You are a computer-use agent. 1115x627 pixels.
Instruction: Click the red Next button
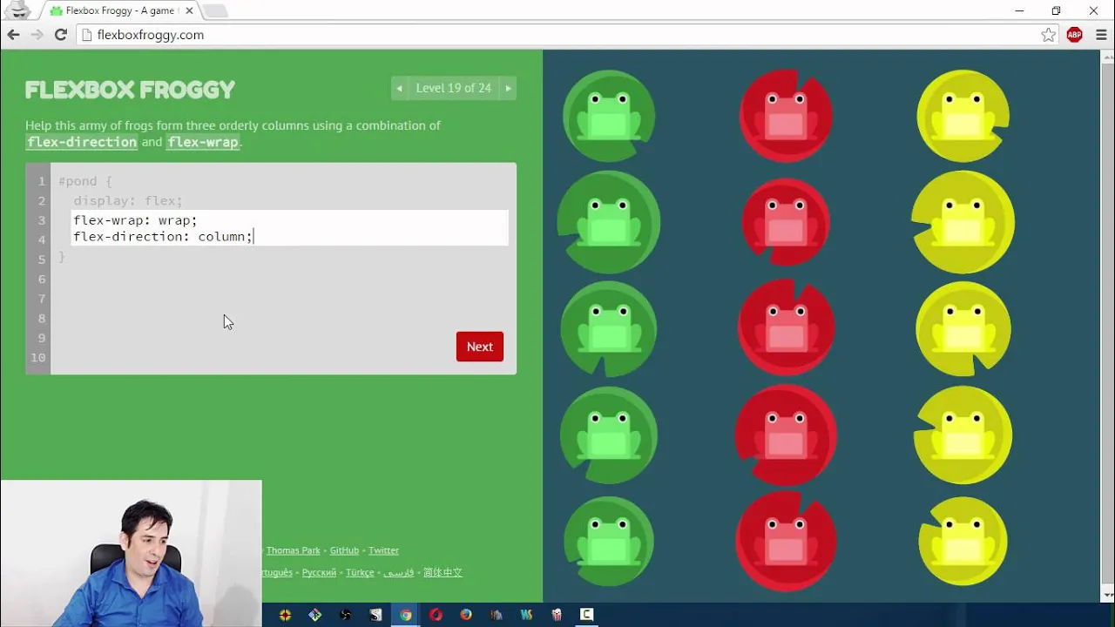tap(479, 347)
